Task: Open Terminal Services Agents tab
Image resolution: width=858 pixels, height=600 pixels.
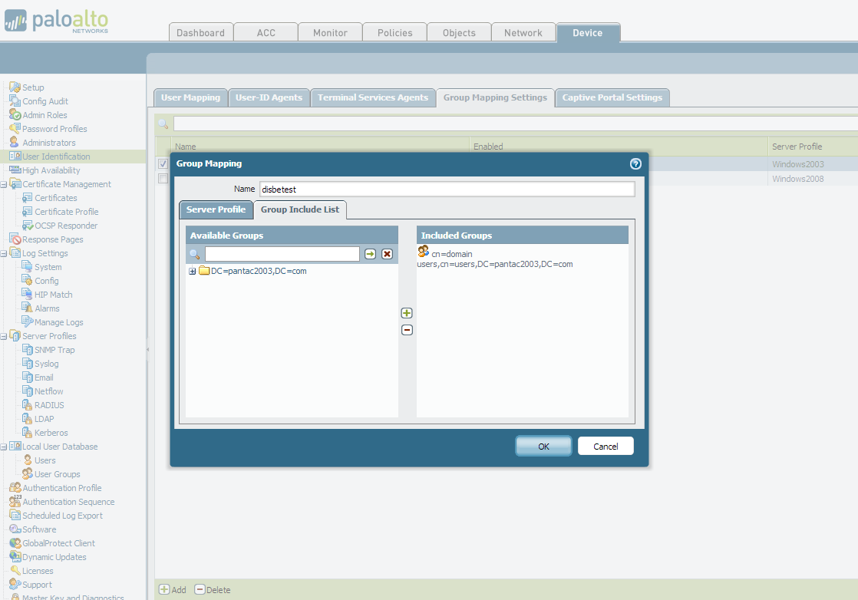Action: pos(373,97)
